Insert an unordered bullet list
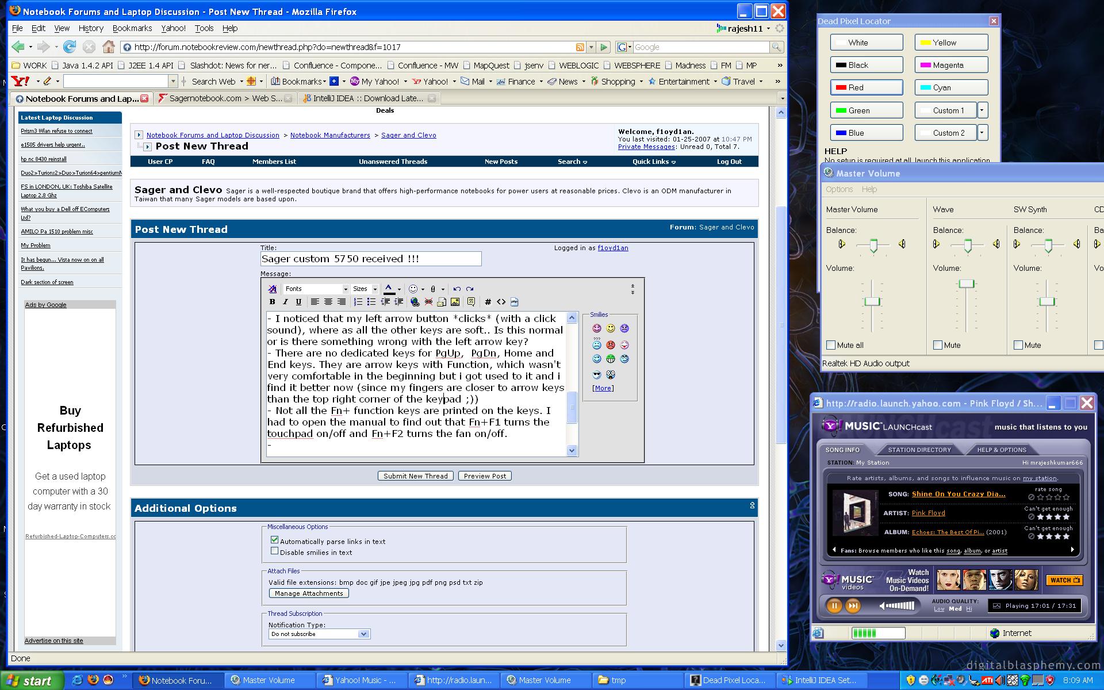The width and height of the screenshot is (1104, 690). pos(371,302)
